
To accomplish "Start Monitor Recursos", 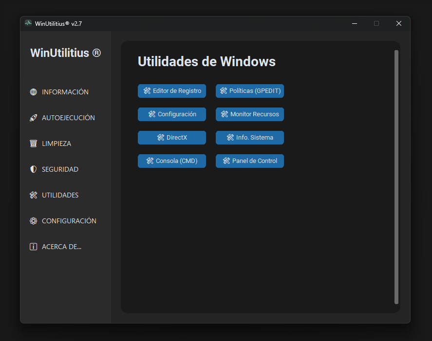I will 250,114.
